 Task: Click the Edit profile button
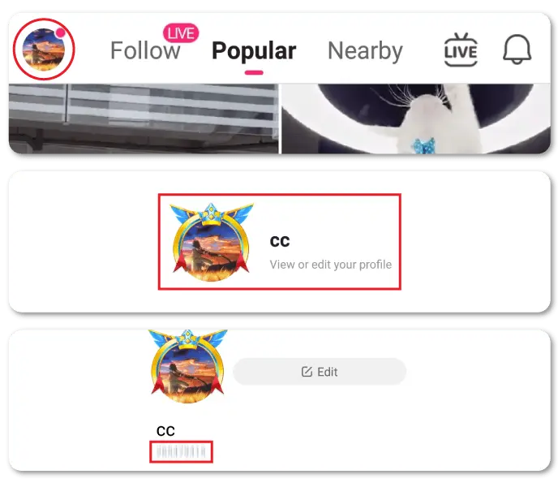[320, 372]
